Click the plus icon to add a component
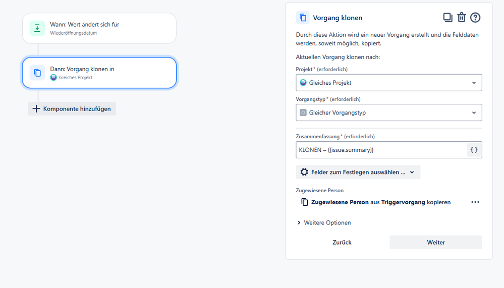The image size is (504, 288). tap(36, 109)
